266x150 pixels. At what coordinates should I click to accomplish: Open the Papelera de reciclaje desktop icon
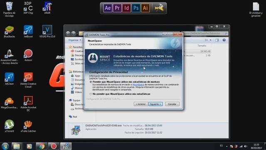(x=9, y=9)
